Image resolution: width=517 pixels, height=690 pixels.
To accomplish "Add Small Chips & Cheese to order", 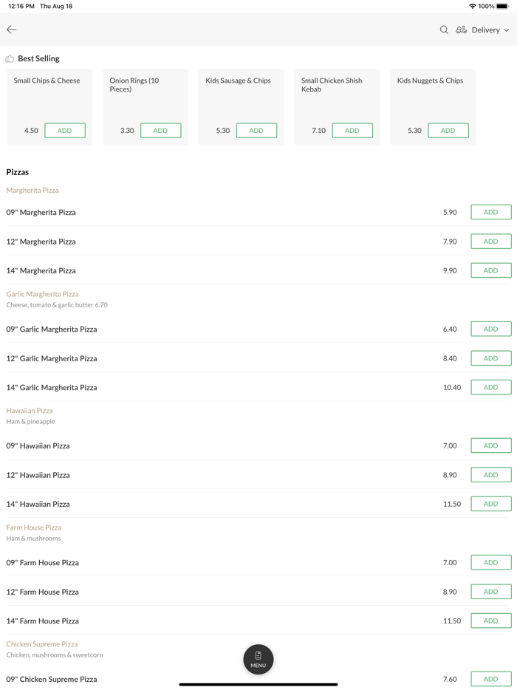I will pyautogui.click(x=65, y=131).
